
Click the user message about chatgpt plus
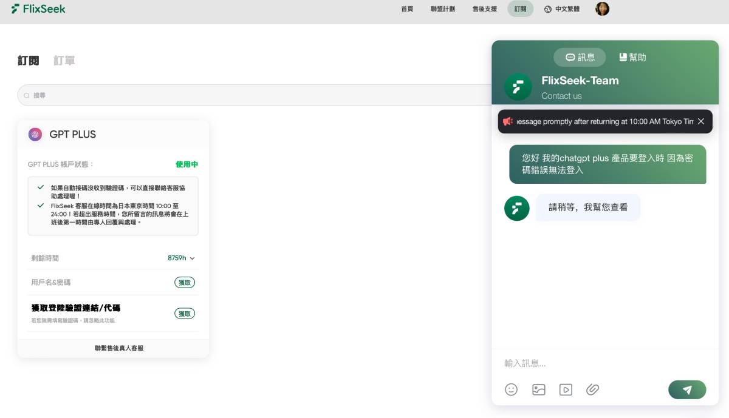(607, 164)
